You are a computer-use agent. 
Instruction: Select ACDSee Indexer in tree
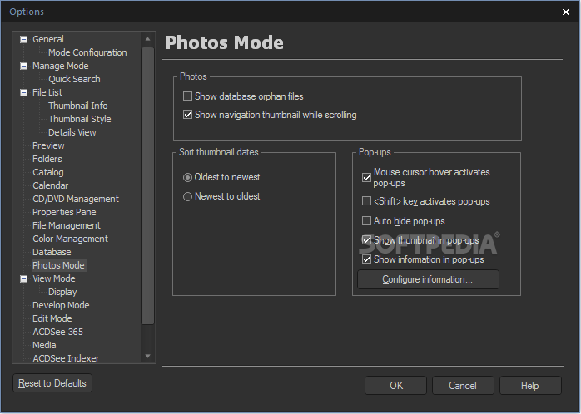[x=66, y=358]
